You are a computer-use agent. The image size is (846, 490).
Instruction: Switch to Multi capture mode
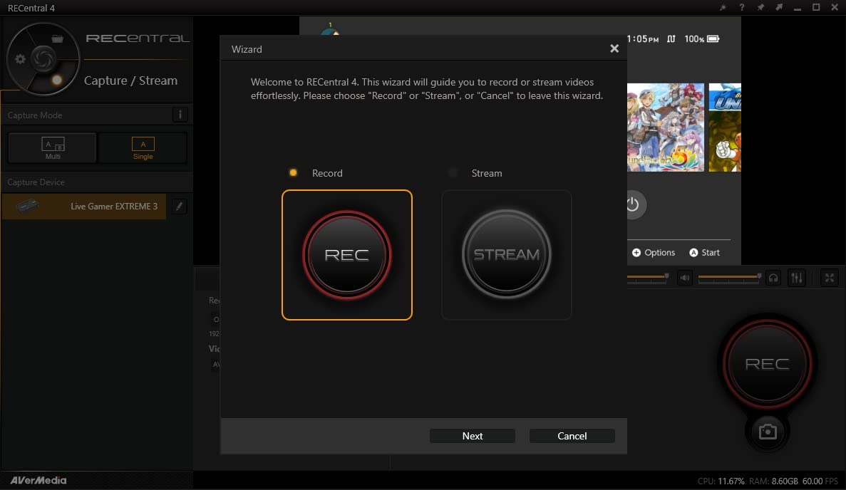[52, 147]
